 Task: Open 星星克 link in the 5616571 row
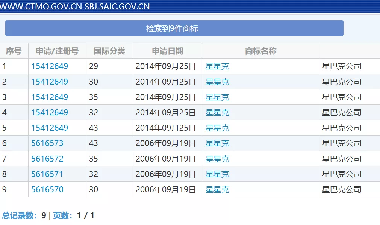click(x=217, y=174)
